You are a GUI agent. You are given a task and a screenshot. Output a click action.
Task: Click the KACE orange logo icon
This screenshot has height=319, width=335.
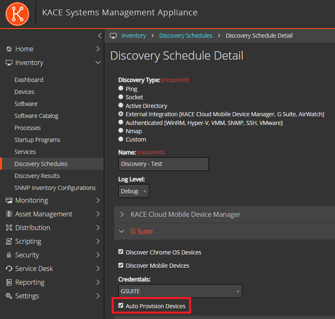17,14
